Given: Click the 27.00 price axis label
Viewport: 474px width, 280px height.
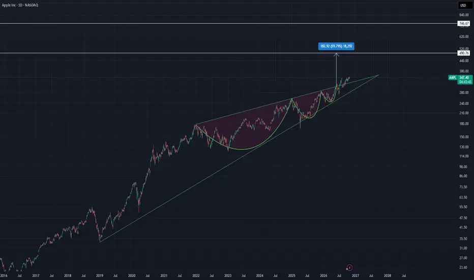Looking at the screenshot, I should coord(463,258).
